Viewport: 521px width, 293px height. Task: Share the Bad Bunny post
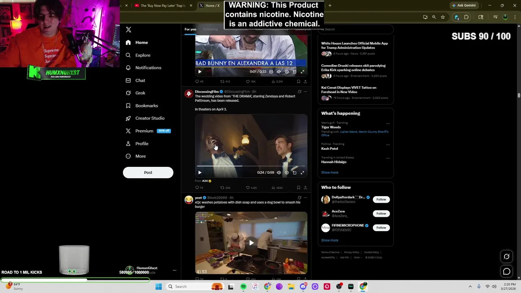coord(305,81)
